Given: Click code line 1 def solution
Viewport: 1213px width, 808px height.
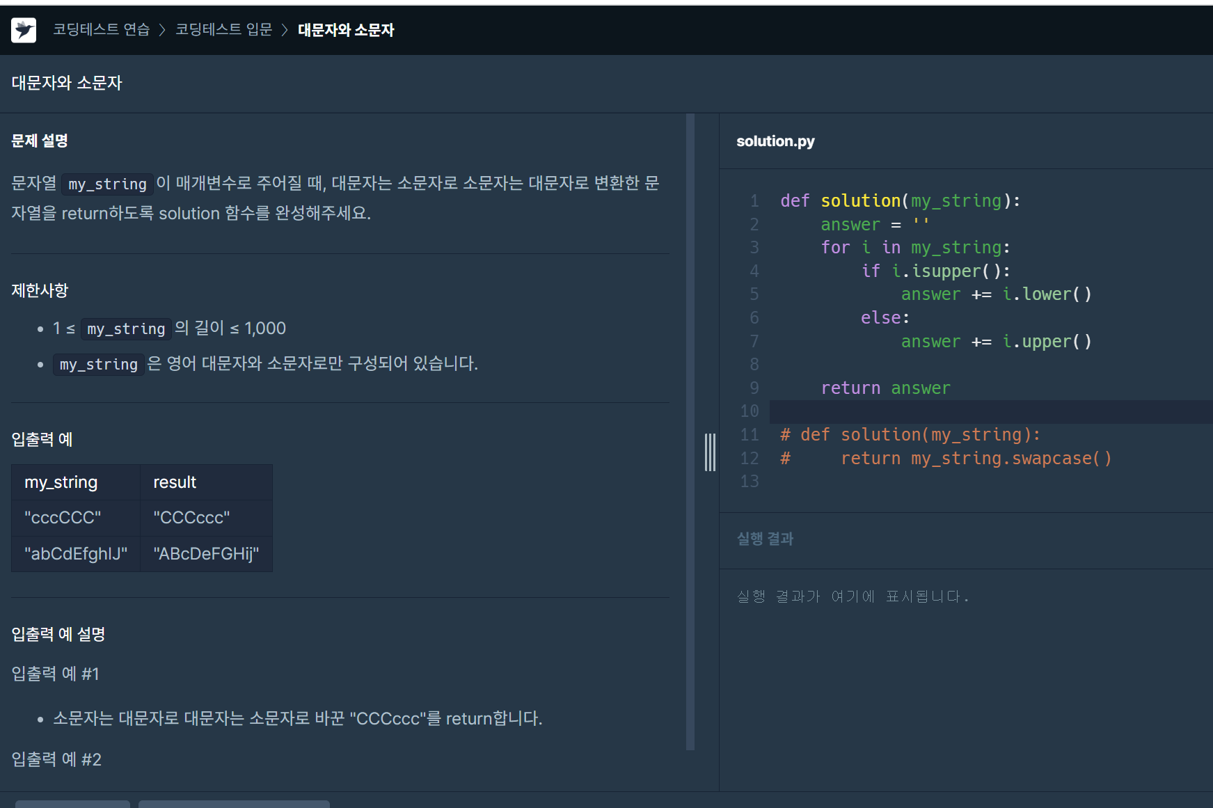Looking at the screenshot, I should 900,201.
